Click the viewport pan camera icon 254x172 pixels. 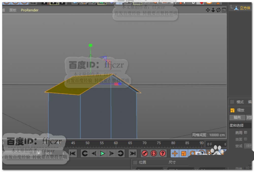(x=208, y=10)
